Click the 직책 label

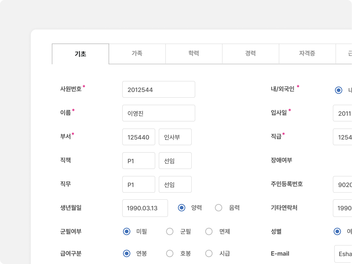pyautogui.click(x=65, y=160)
